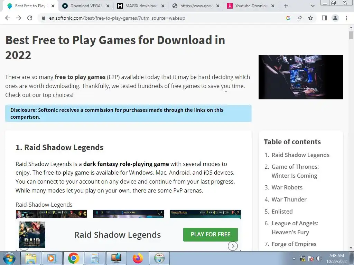This screenshot has height=265, width=354.
Task: Open the downloader app in taskbar
Action: point(159,258)
